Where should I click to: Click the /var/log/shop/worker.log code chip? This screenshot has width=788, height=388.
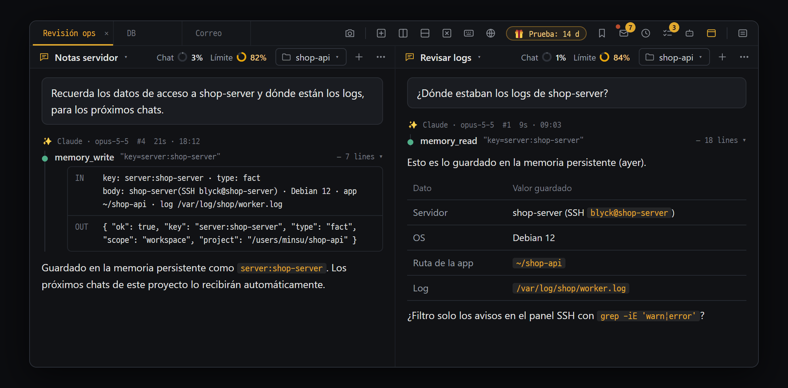571,288
